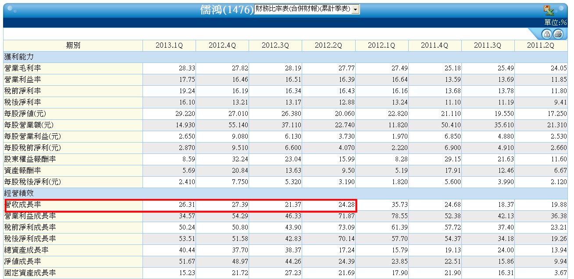Select the 獲利能力 section row
Image resolution: width=574 pixels, height=279 pixels.
point(285,57)
